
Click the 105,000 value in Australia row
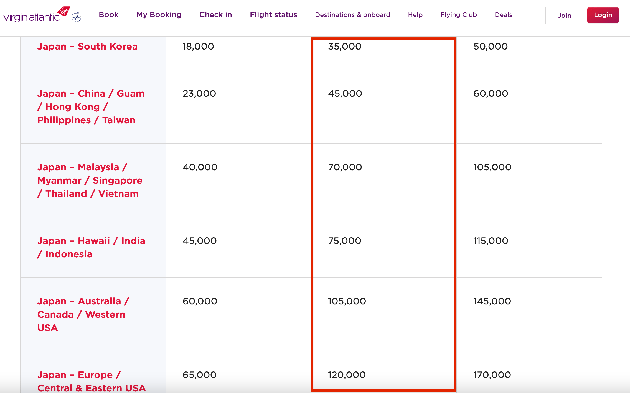[x=347, y=301]
